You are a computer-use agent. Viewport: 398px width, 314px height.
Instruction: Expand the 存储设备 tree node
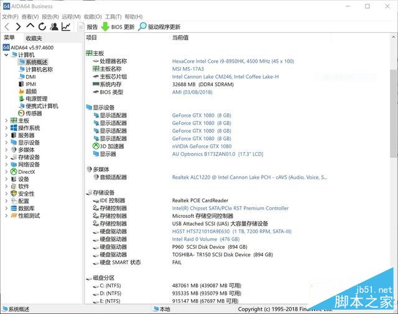point(6,157)
